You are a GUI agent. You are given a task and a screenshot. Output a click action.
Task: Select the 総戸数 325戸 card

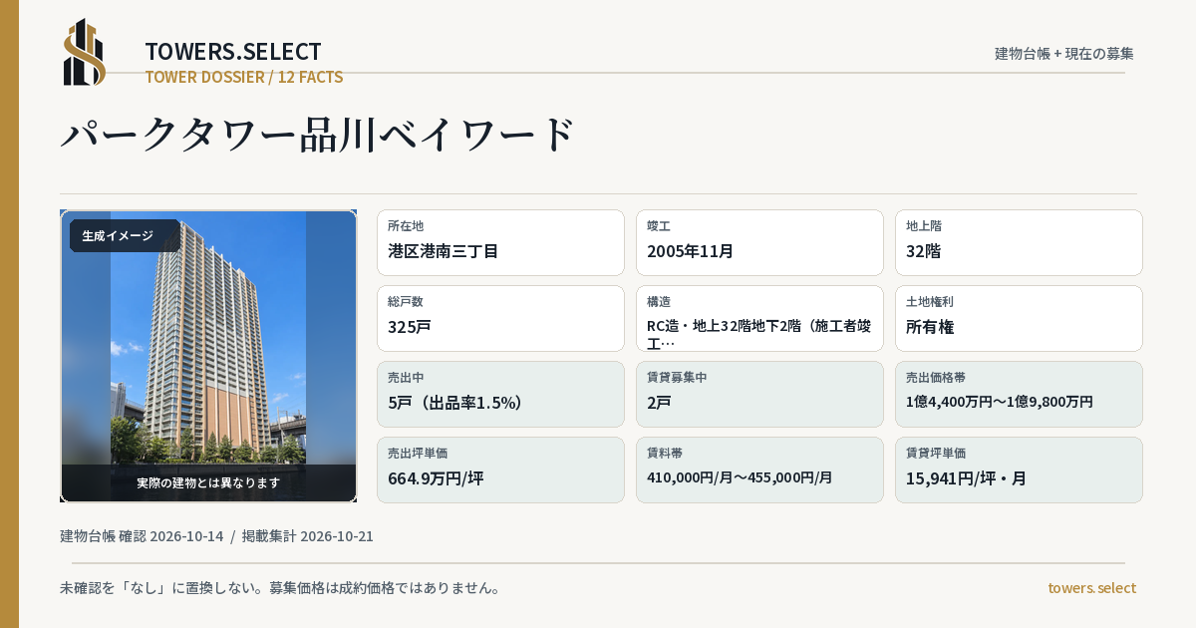[500, 318]
